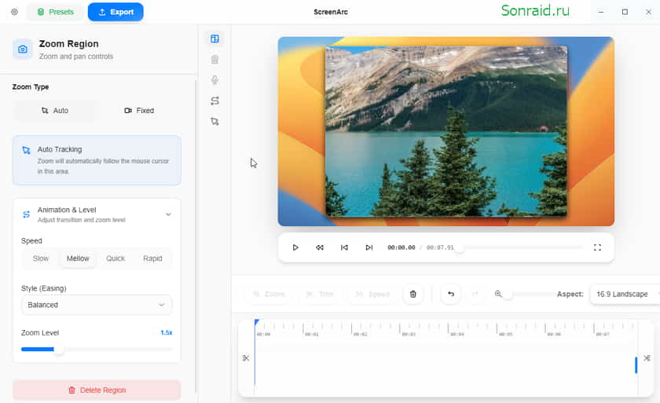Open the Presets panel
The image size is (660, 403).
point(56,12)
